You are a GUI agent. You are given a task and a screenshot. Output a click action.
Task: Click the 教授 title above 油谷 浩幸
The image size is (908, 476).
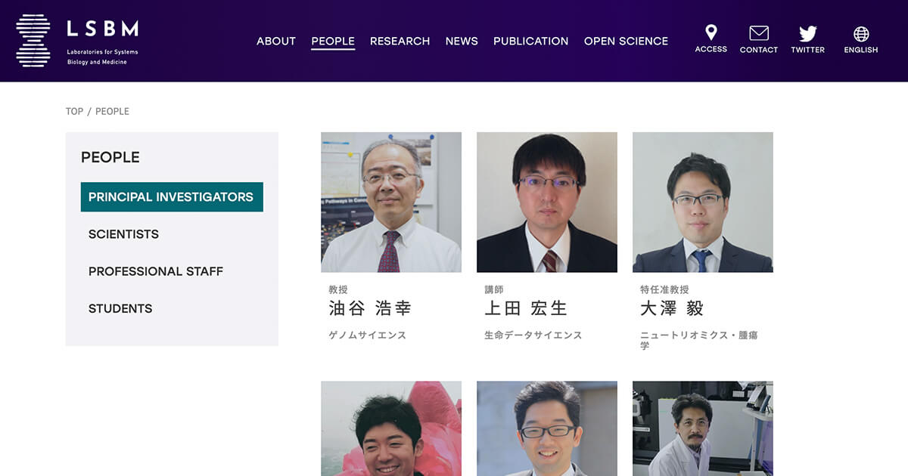(x=338, y=289)
